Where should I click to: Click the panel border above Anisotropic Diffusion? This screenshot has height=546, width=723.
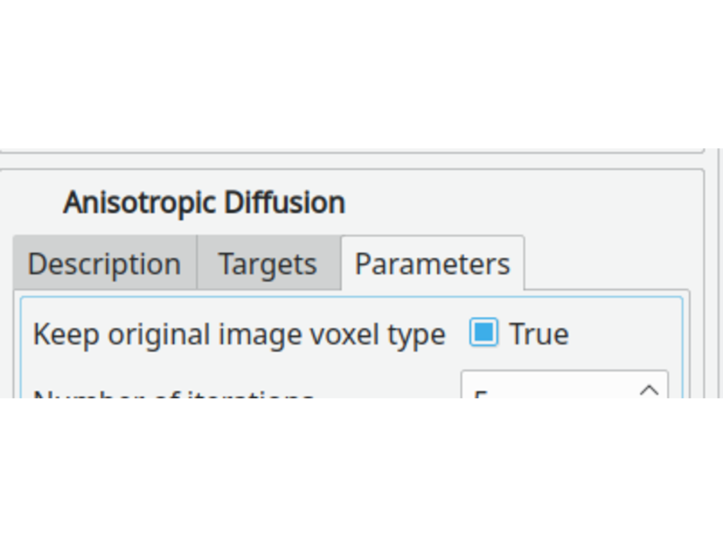[x=346, y=170]
